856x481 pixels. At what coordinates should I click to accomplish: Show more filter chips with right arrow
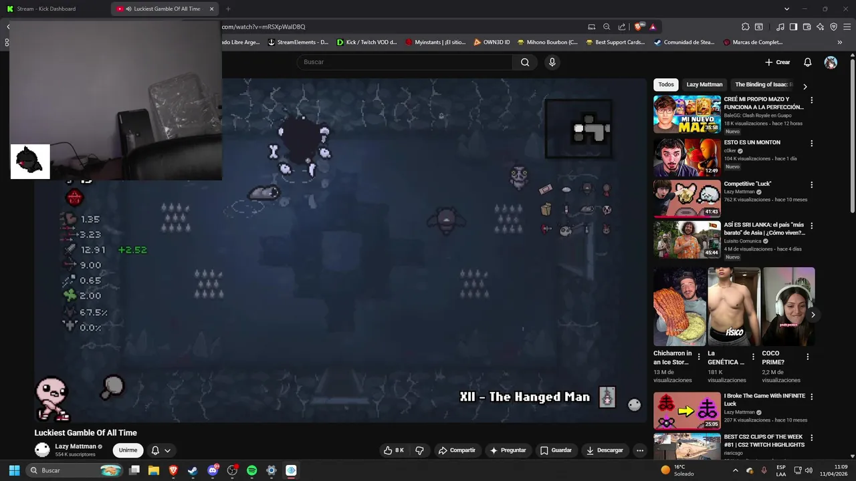pyautogui.click(x=805, y=86)
